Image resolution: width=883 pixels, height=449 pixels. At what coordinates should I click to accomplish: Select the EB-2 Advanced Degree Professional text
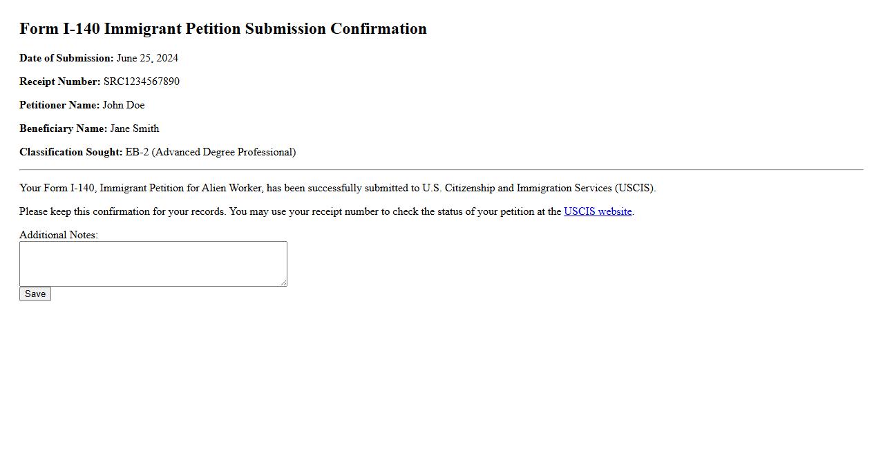(211, 152)
